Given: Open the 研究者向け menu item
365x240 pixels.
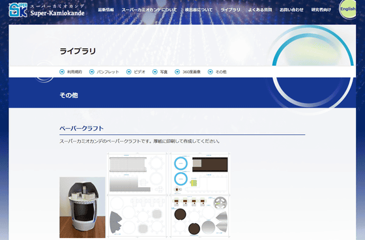Looking at the screenshot, I should point(321,10).
